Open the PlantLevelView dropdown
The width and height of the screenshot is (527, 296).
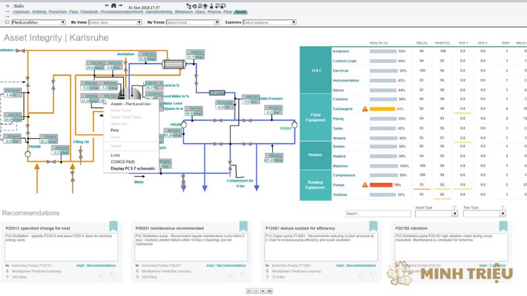38,22
